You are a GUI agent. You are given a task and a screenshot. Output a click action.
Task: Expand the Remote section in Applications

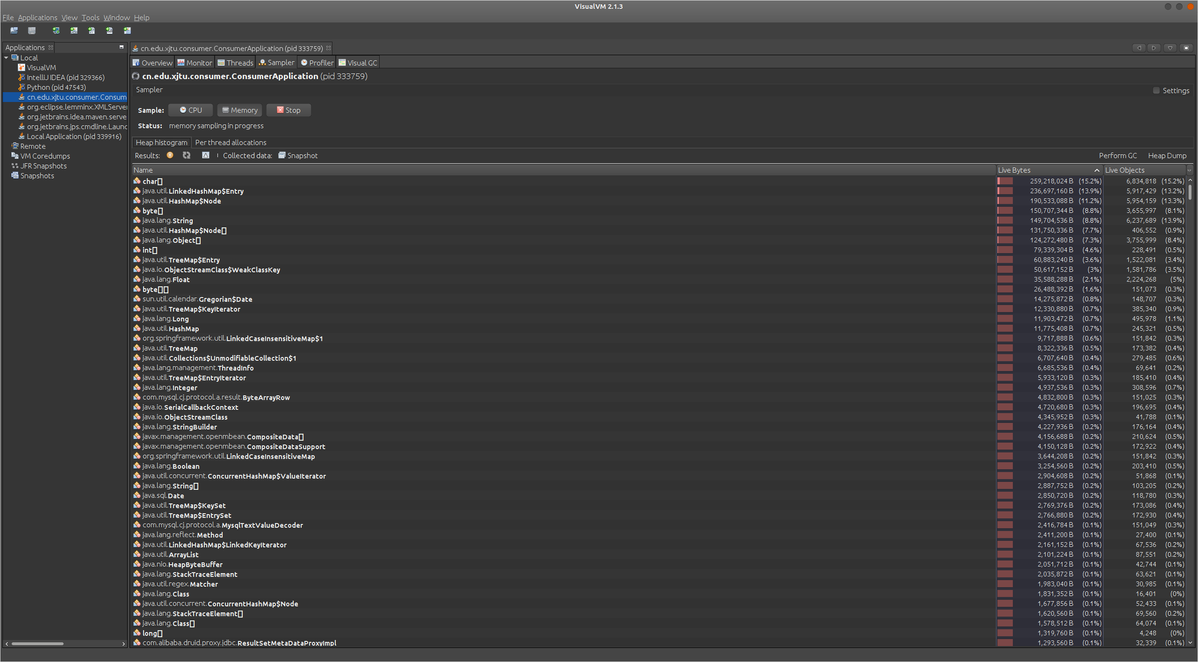7,146
